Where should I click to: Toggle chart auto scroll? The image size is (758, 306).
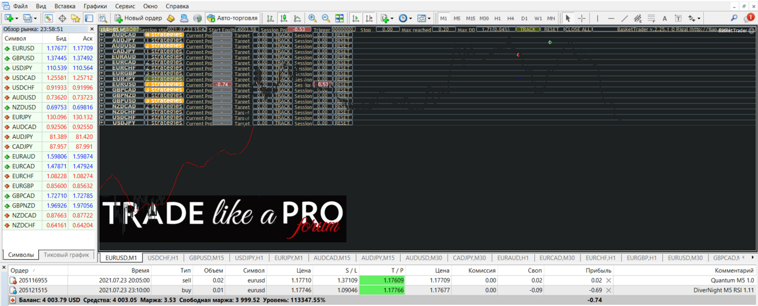355,18
